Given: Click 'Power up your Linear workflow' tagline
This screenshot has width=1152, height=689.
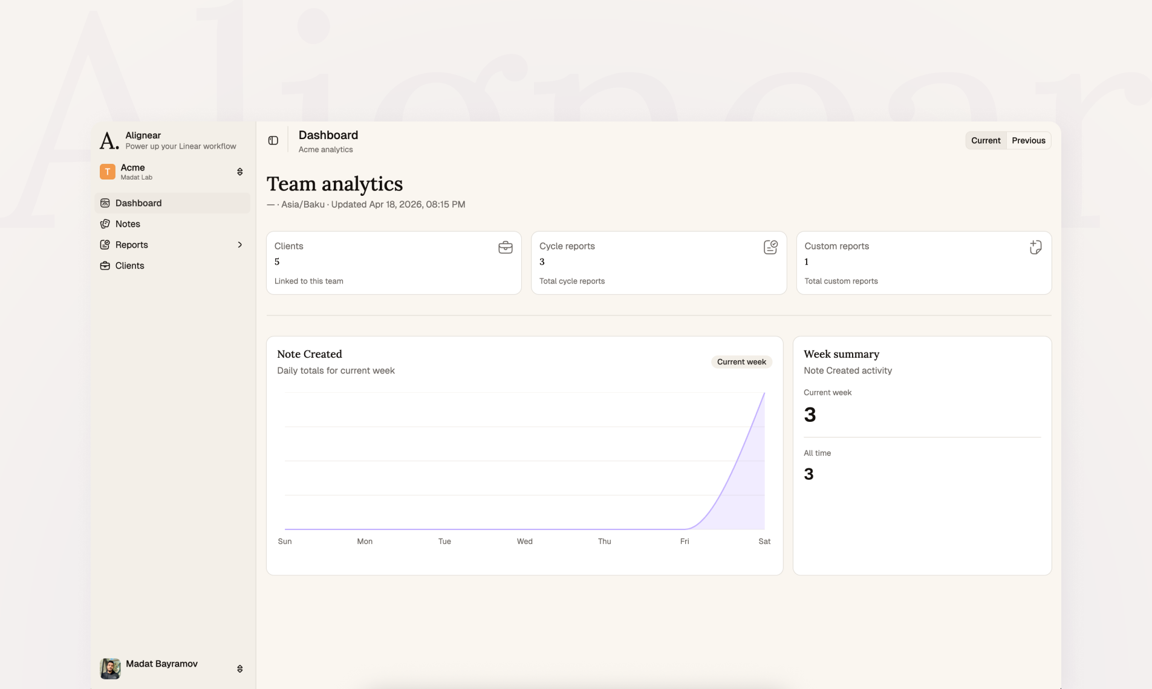Looking at the screenshot, I should pyautogui.click(x=181, y=146).
